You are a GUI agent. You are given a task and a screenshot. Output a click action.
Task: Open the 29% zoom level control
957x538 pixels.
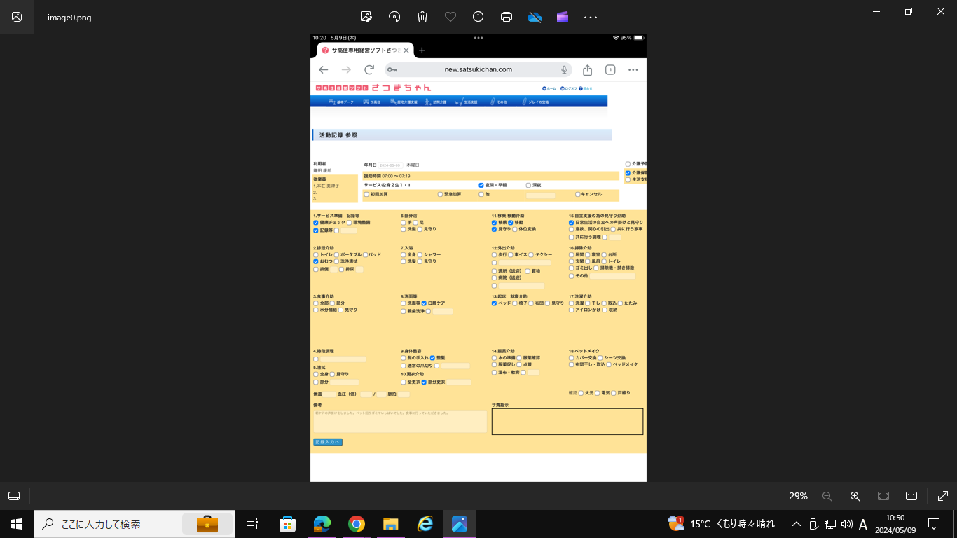pos(798,496)
